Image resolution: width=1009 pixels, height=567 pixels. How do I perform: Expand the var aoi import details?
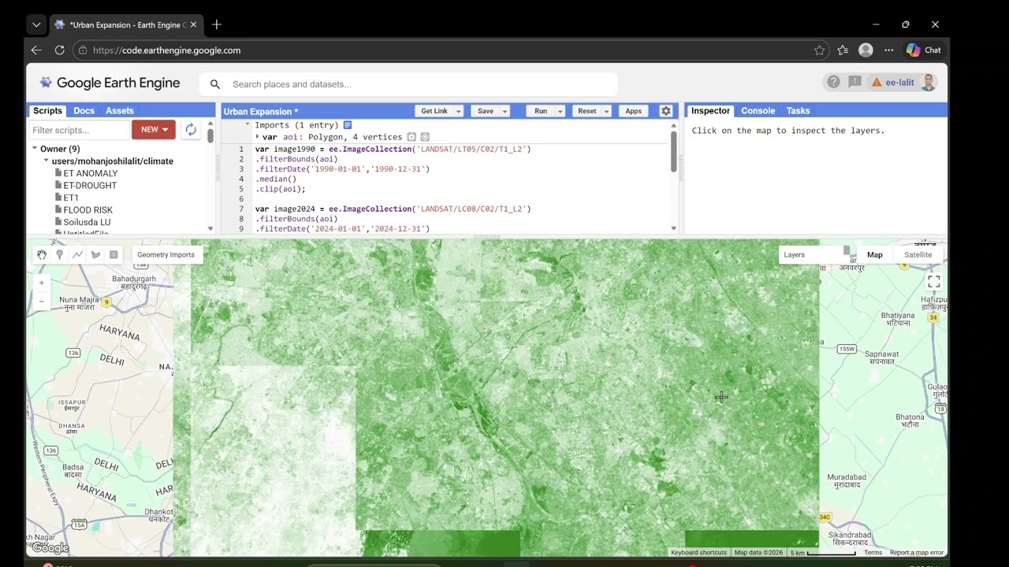(258, 137)
